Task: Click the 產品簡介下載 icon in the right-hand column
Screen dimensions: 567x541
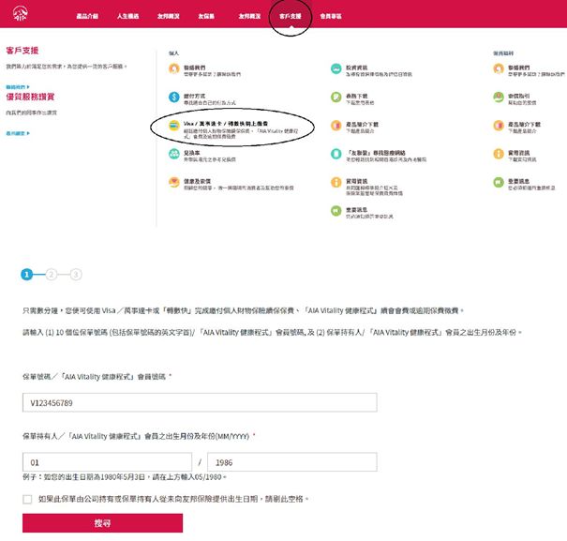Action: (x=499, y=126)
